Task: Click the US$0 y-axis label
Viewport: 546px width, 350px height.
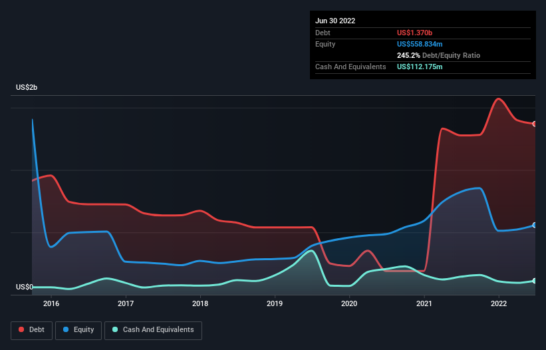Action: tap(25, 287)
